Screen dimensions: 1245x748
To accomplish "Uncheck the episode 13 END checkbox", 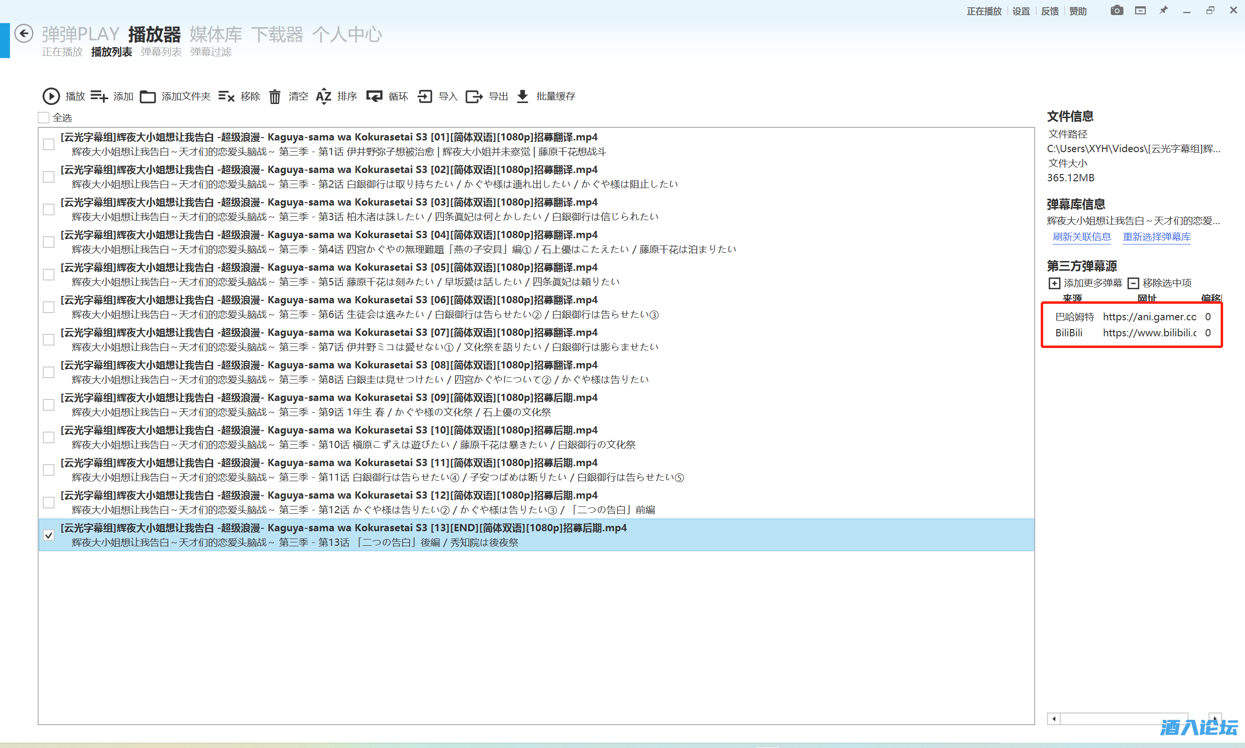I will pos(49,535).
